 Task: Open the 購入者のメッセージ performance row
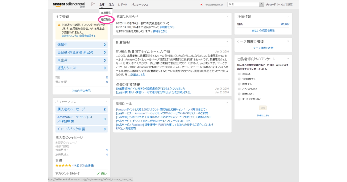point(82,109)
